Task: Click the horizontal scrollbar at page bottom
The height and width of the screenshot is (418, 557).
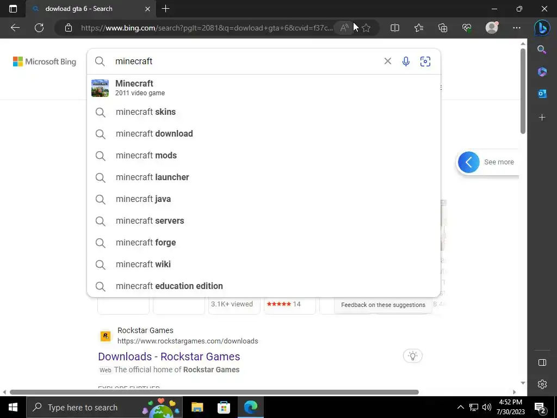Action: point(214,392)
